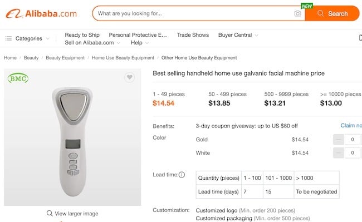The image size is (362, 222).
Task: Click the Lead time info icon
Action: point(182,175)
